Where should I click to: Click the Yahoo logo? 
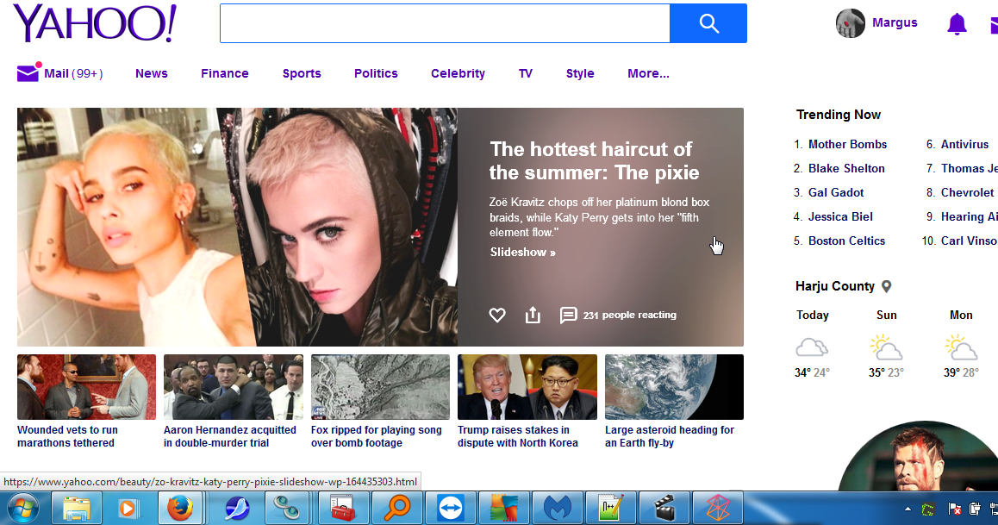point(95,23)
